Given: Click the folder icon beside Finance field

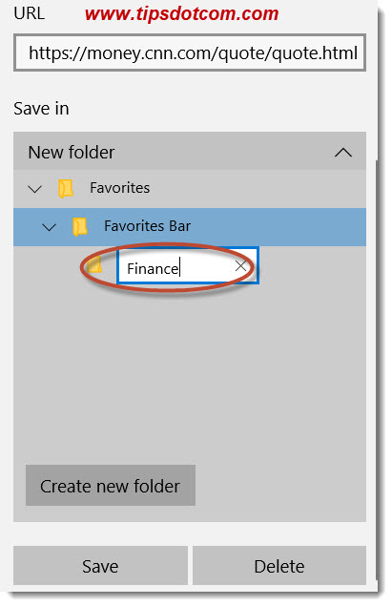Looking at the screenshot, I should [x=94, y=265].
